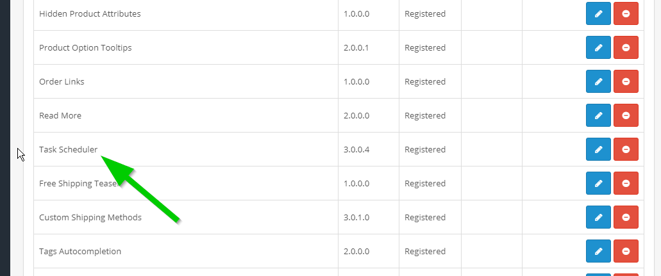The height and width of the screenshot is (276, 661).
Task: Remove the Product Option Tooltips extension
Action: [x=626, y=47]
